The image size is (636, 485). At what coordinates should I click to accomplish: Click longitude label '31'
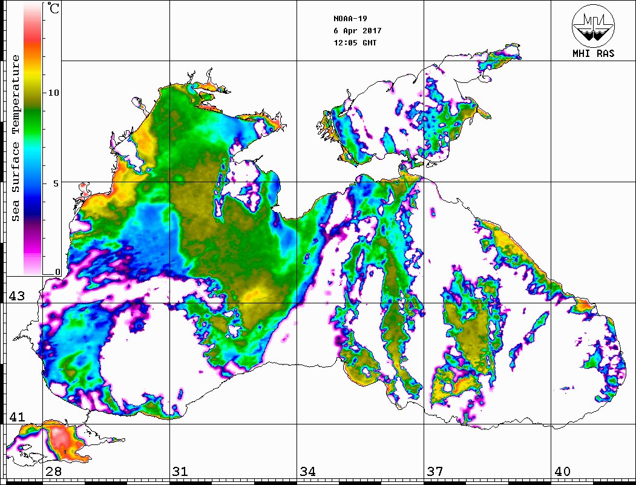[180, 472]
